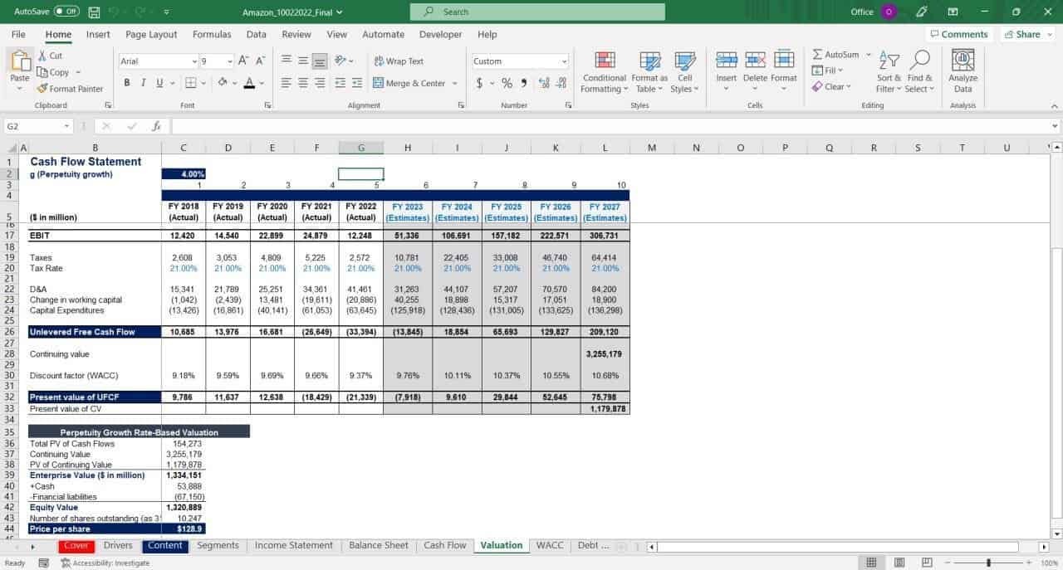
Task: Toggle Bold formatting
Action: [x=127, y=82]
